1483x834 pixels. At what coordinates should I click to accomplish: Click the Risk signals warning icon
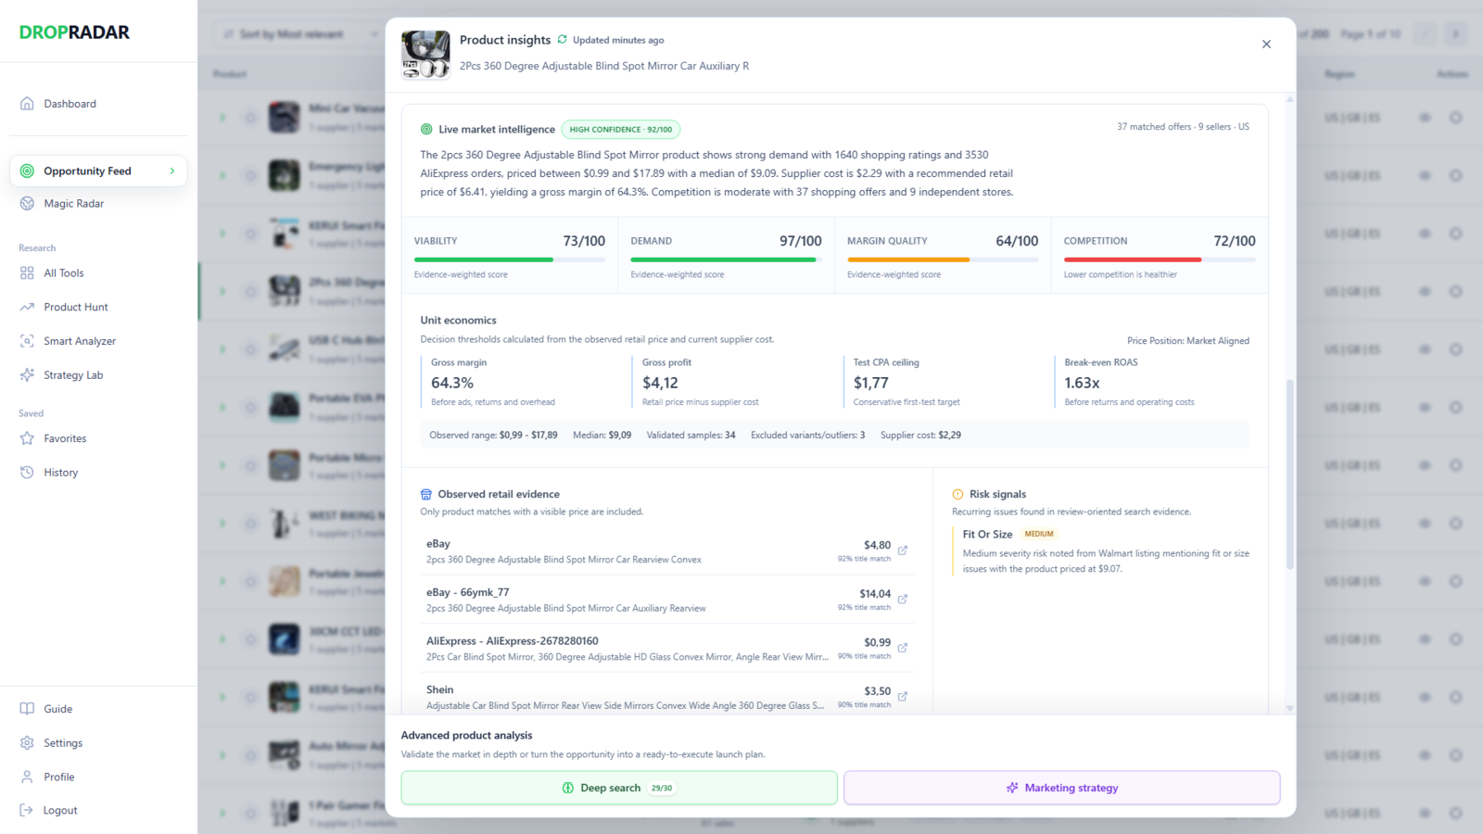[x=958, y=495]
